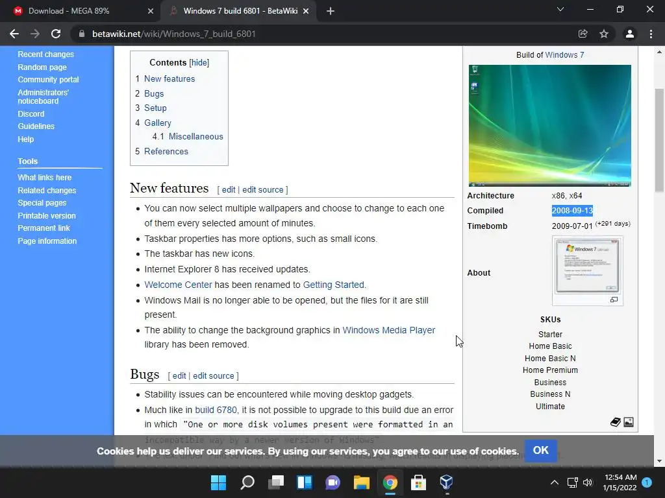Click the site lock icon

[82, 34]
